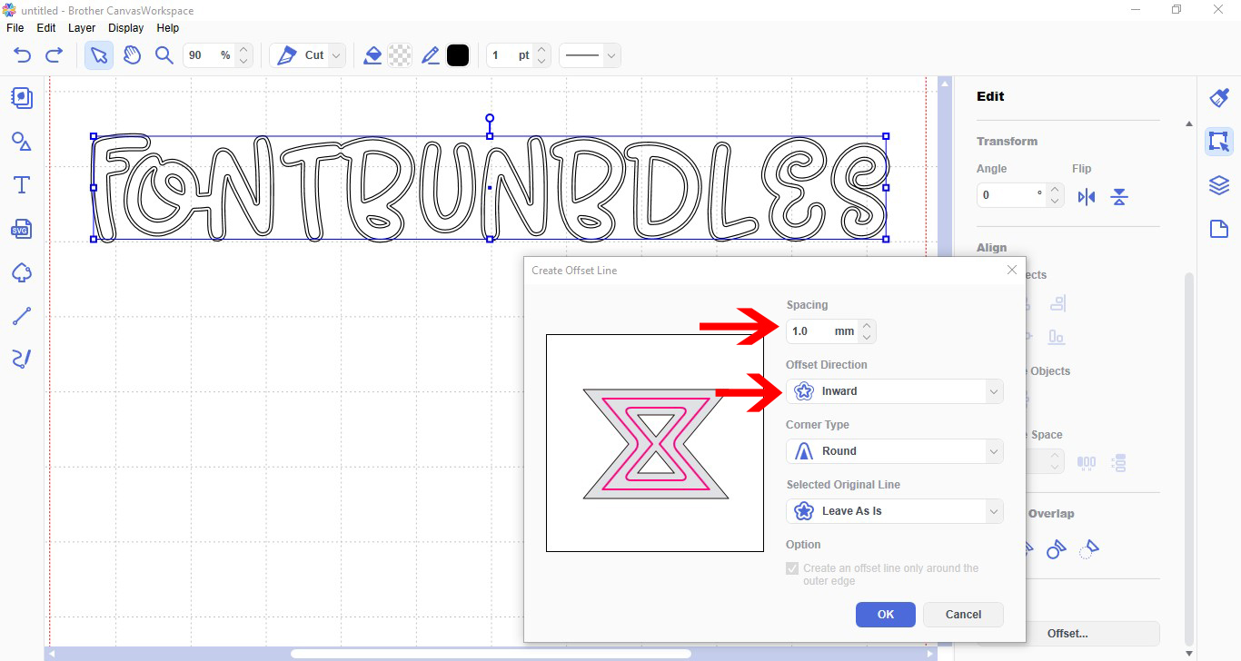
Task: Click the line width pt field
Action: (510, 55)
